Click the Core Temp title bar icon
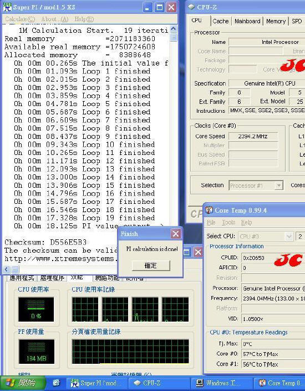 pos(209,210)
